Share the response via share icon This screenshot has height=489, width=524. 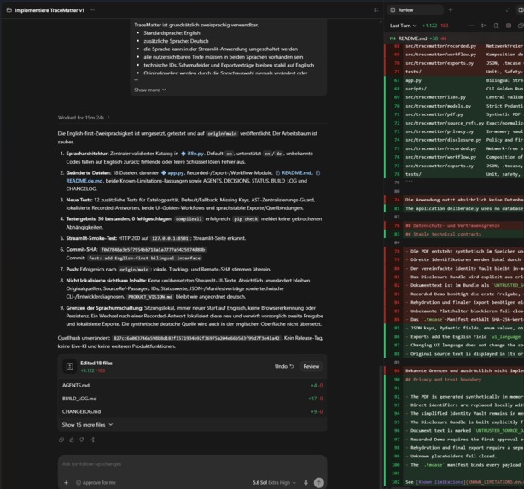[x=92, y=440]
